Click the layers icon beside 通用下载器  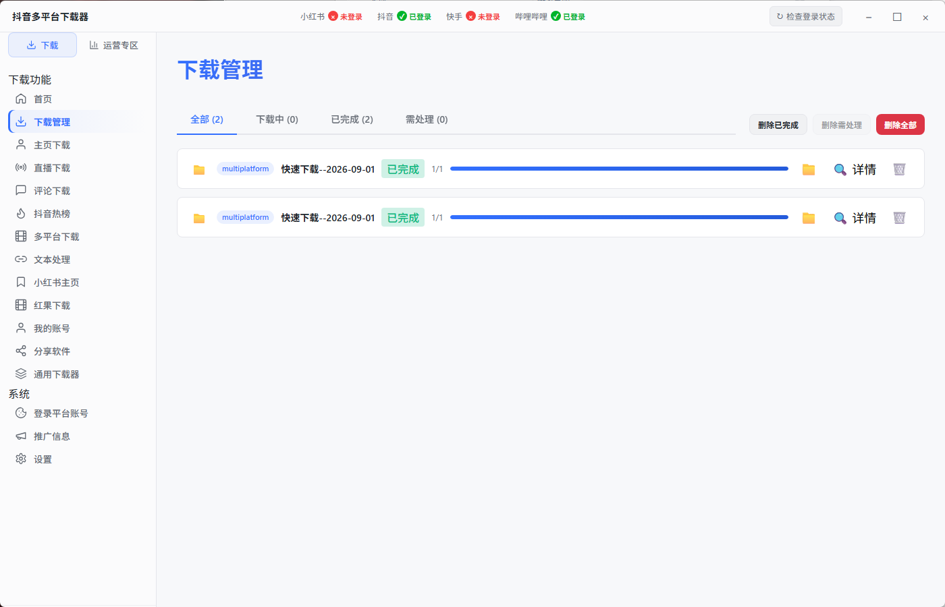click(x=21, y=374)
